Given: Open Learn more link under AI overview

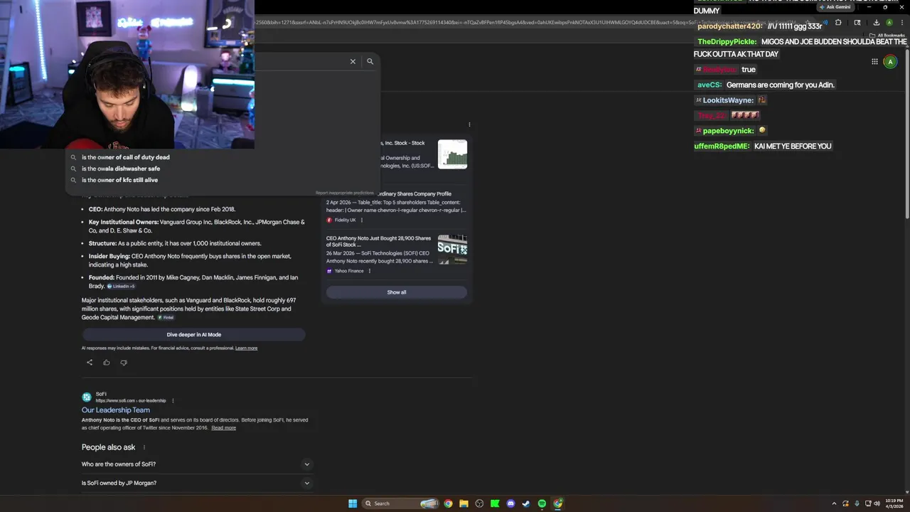Looking at the screenshot, I should pyautogui.click(x=247, y=348).
